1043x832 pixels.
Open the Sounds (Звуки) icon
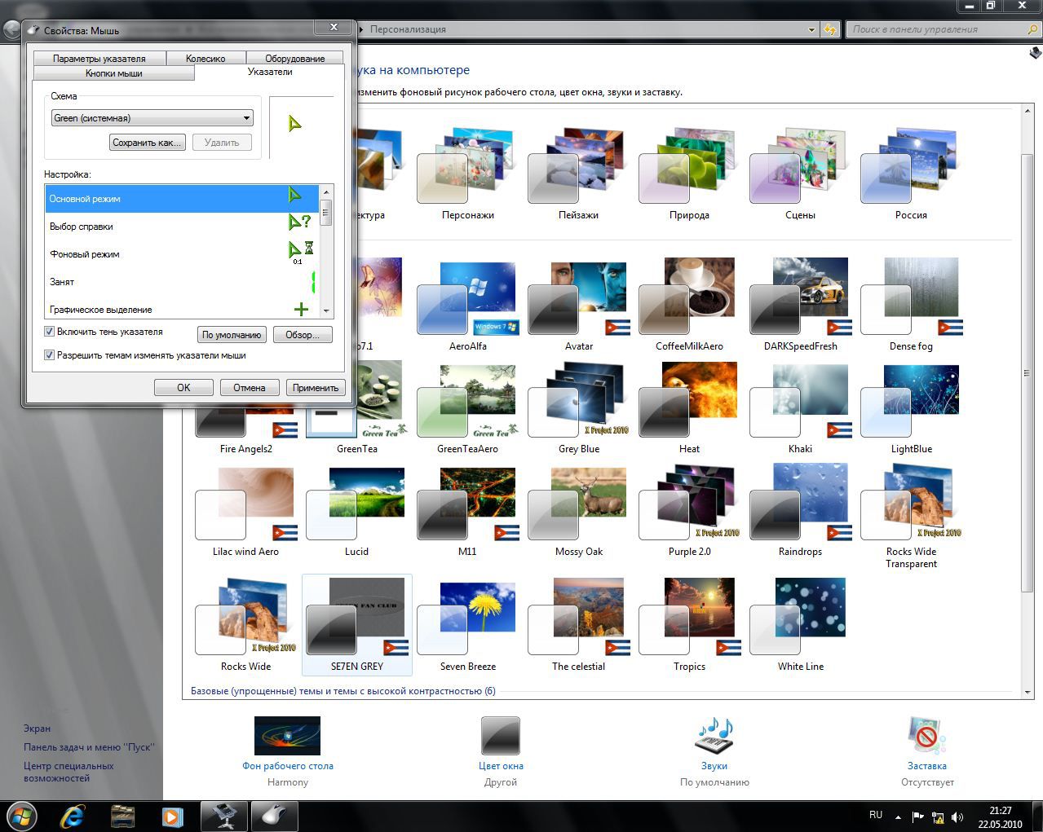click(x=714, y=737)
